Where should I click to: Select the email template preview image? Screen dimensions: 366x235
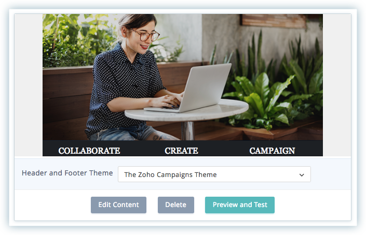[183, 85]
